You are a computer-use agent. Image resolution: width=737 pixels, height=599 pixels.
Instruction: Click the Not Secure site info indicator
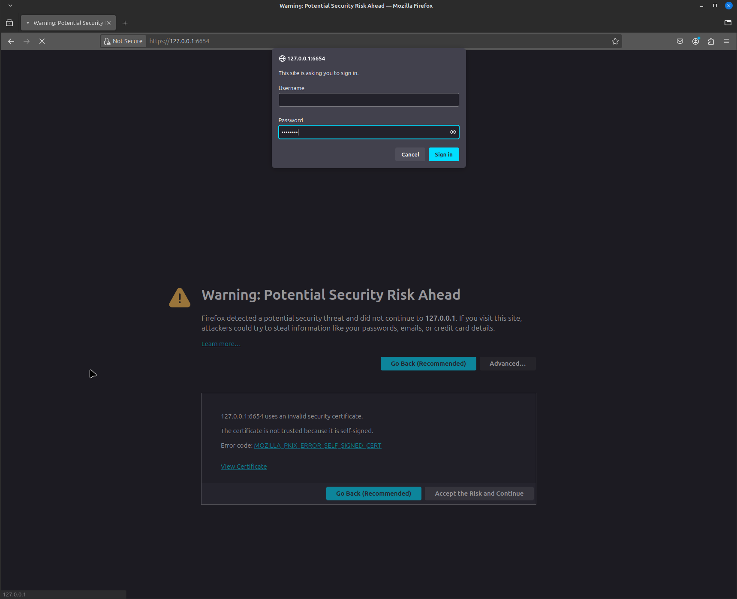point(123,41)
